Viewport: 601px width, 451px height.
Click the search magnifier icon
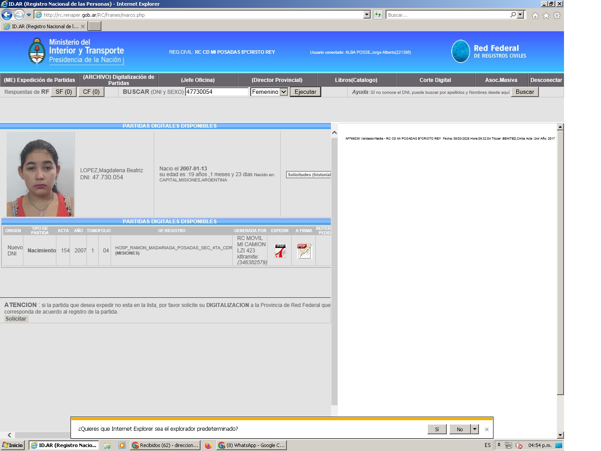(x=513, y=15)
